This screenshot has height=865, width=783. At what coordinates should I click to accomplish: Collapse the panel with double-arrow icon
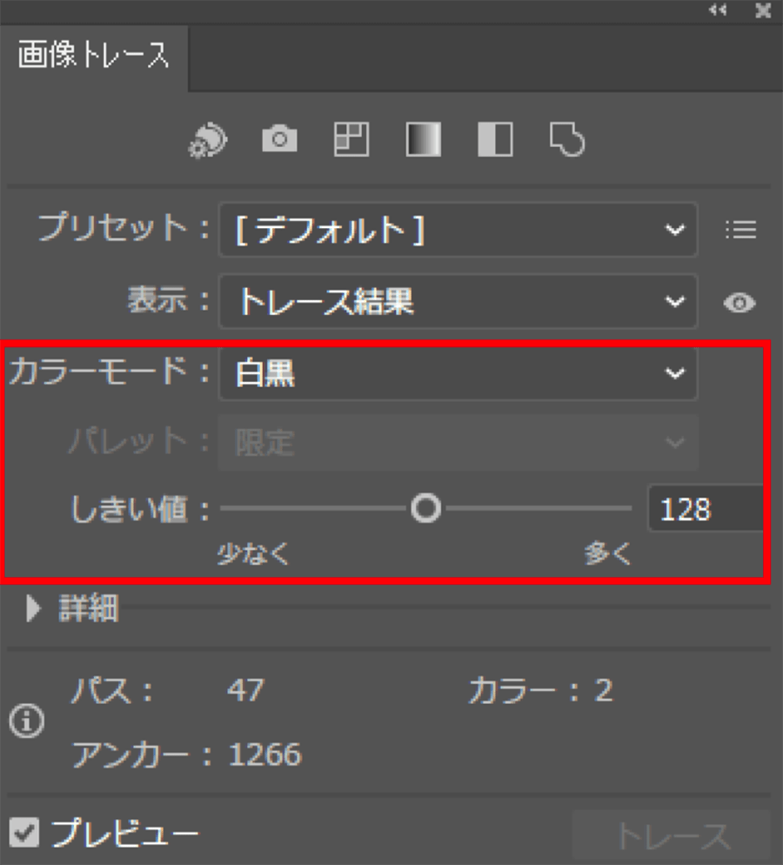click(718, 10)
